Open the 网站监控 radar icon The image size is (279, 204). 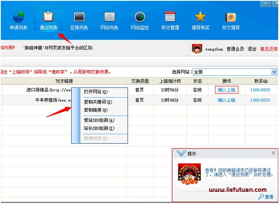click(140, 17)
